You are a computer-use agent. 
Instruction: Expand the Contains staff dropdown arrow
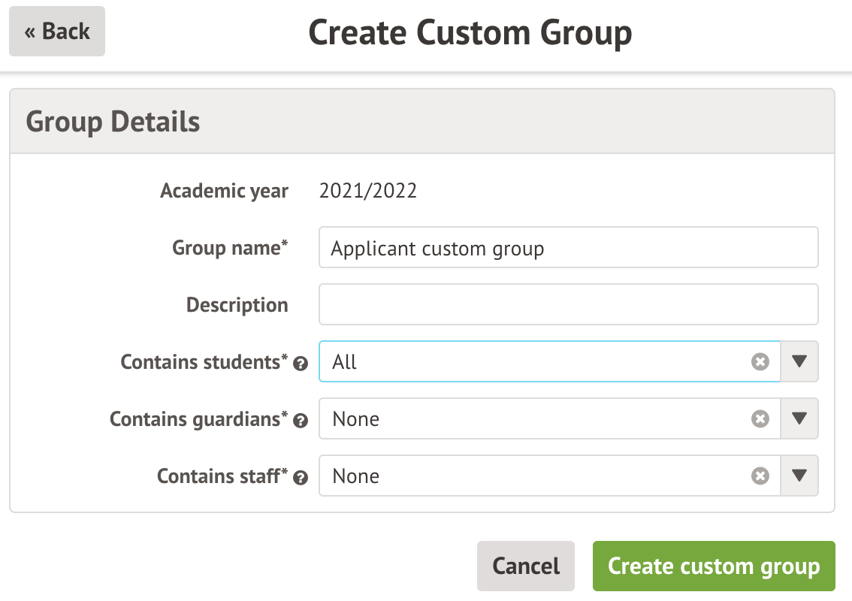[799, 476]
